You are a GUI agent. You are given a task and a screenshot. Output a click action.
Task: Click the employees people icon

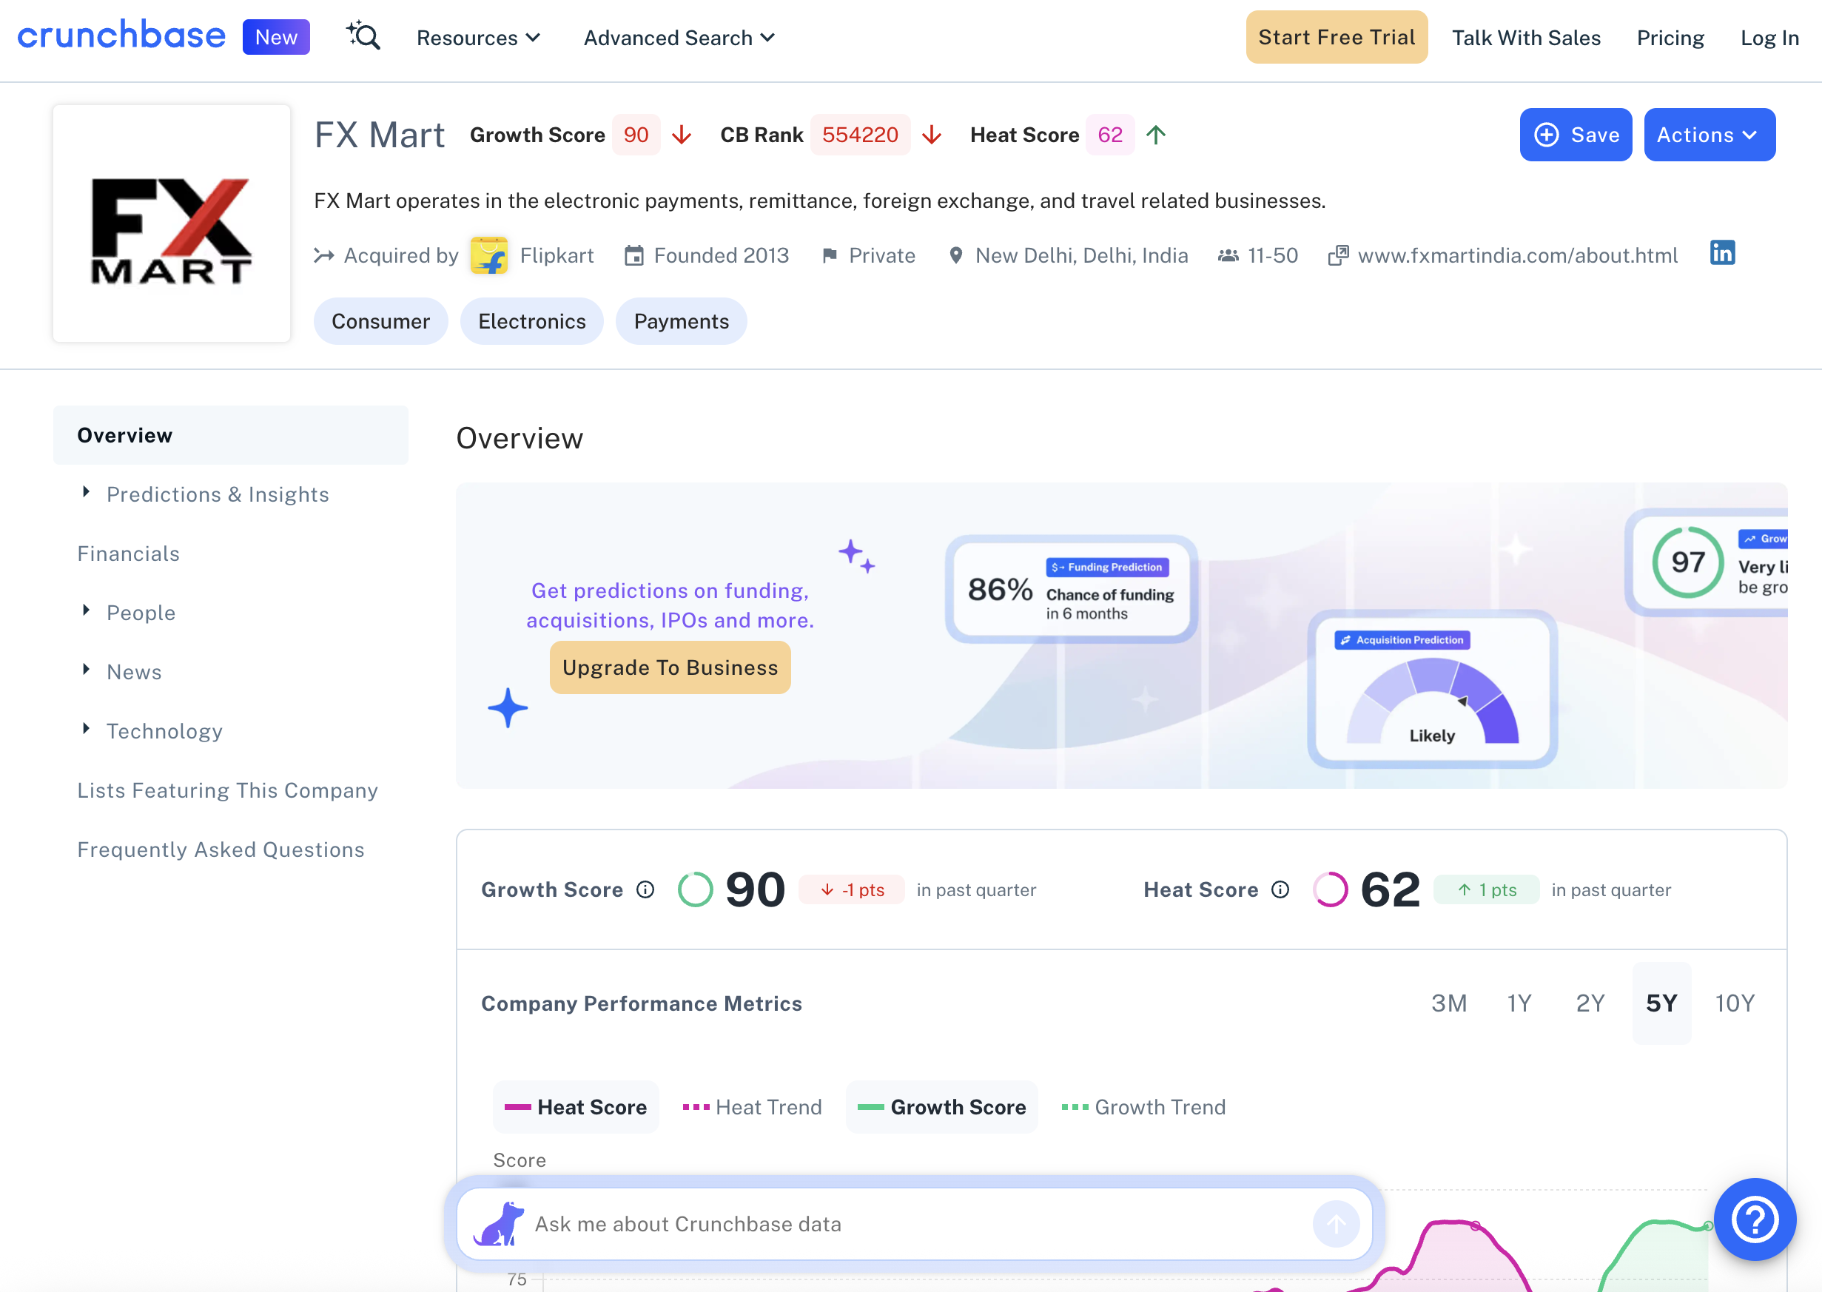point(1228,255)
